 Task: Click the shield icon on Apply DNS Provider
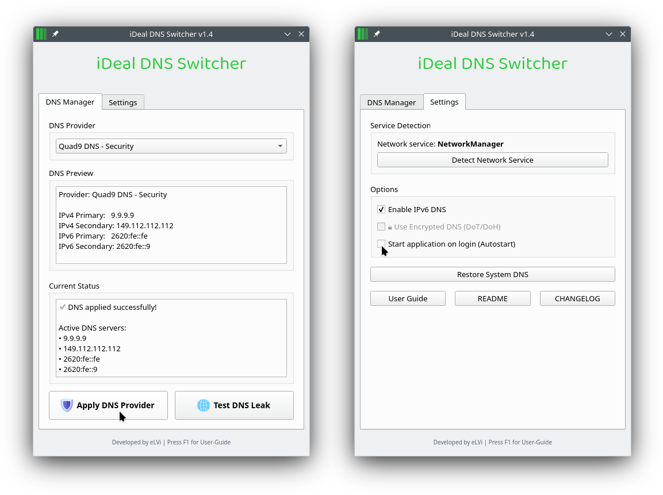click(67, 405)
